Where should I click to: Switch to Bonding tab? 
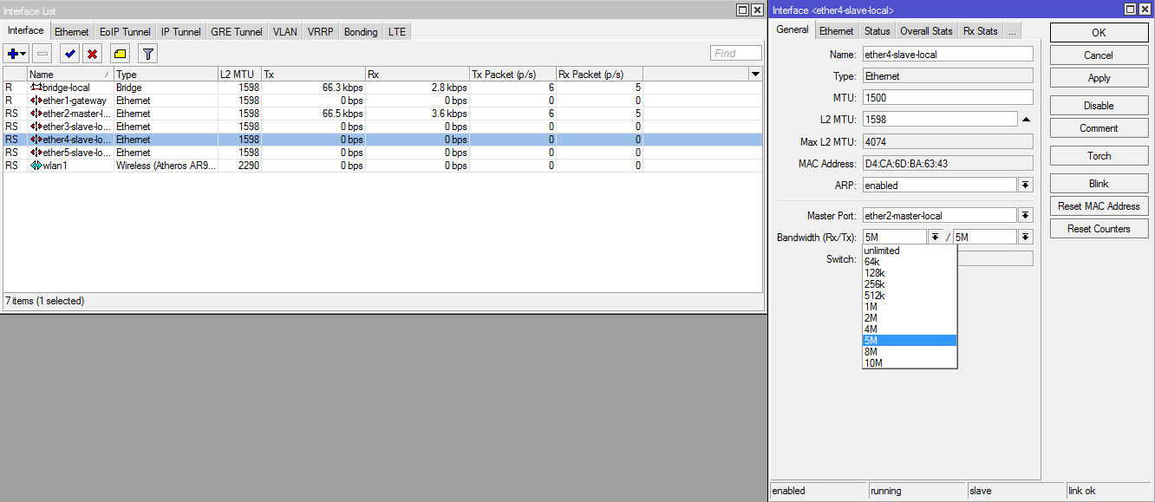361,32
